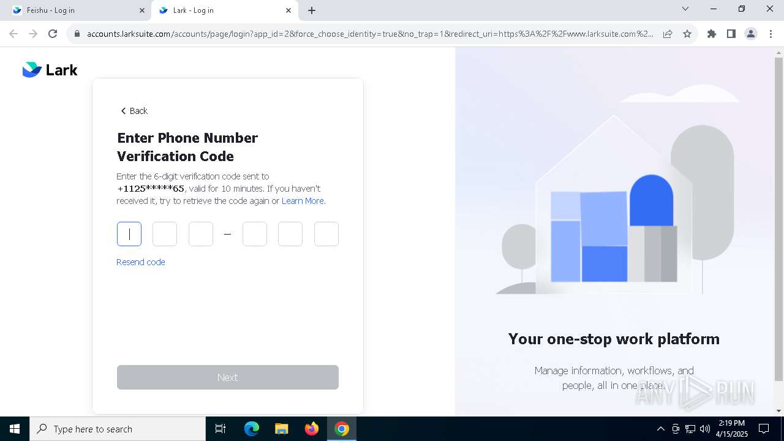Viewport: 784px width, 441px height.
Task: Show hidden system tray icons
Action: point(660,429)
